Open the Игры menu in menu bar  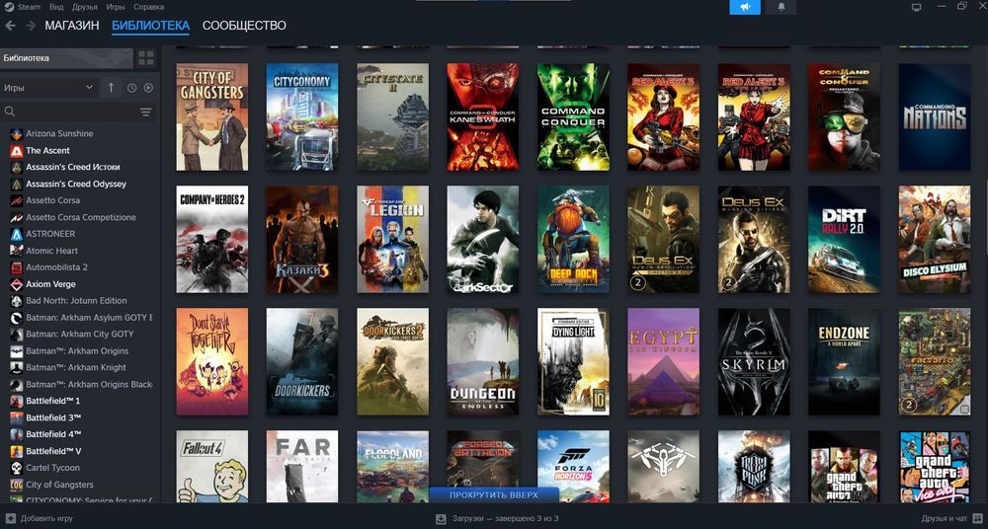(116, 7)
